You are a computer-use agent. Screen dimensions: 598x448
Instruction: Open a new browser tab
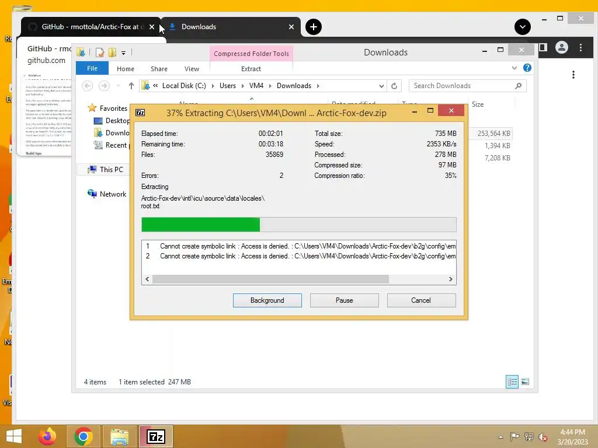point(314,27)
